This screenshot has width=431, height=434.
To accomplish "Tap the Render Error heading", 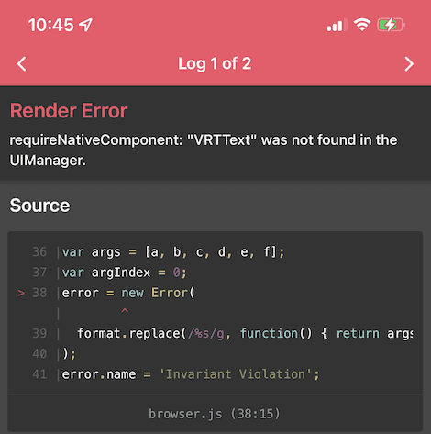I will 69,111.
